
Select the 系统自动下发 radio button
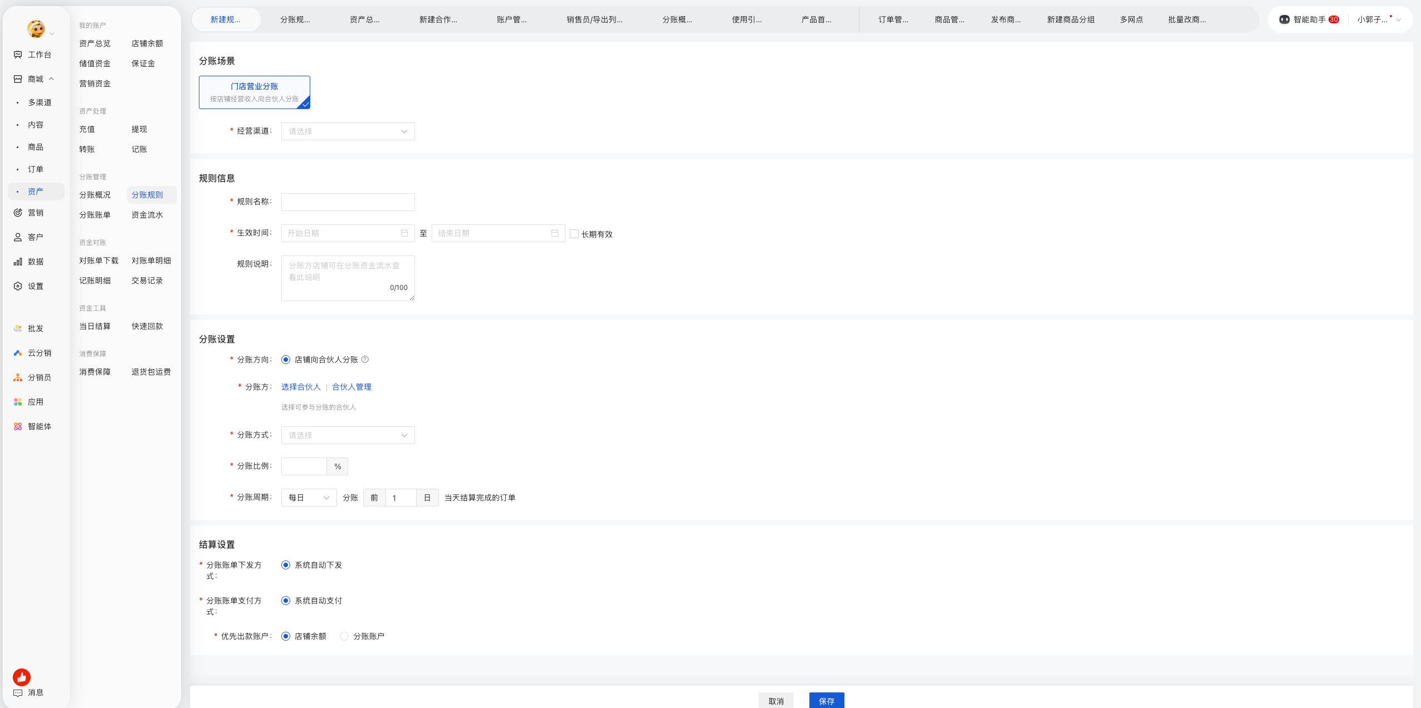286,565
